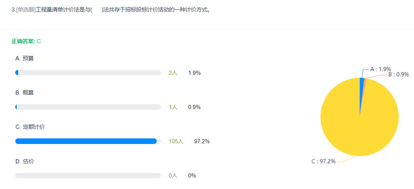Click the pie label 'C : 97.2%'

click(323, 161)
